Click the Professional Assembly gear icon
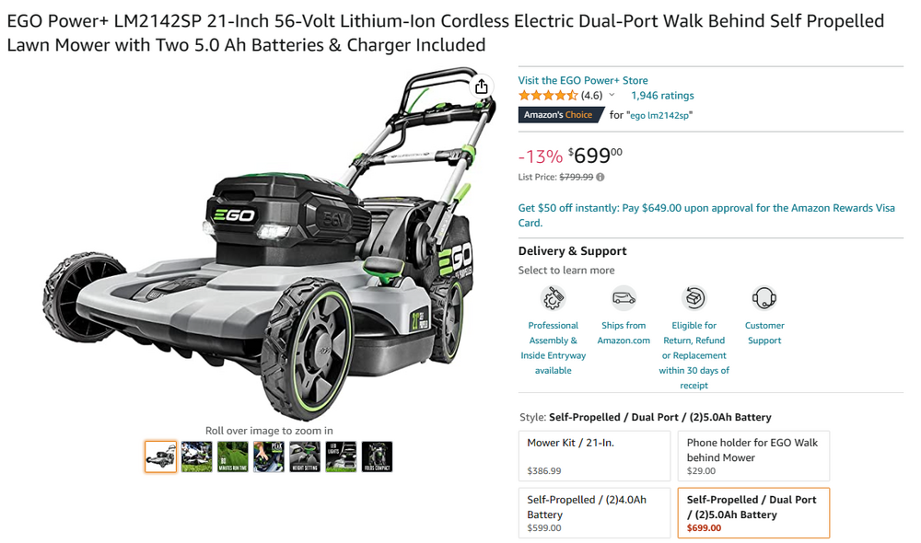The image size is (921, 543). [x=553, y=298]
